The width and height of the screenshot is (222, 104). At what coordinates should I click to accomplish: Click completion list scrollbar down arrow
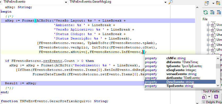click(x=218, y=85)
